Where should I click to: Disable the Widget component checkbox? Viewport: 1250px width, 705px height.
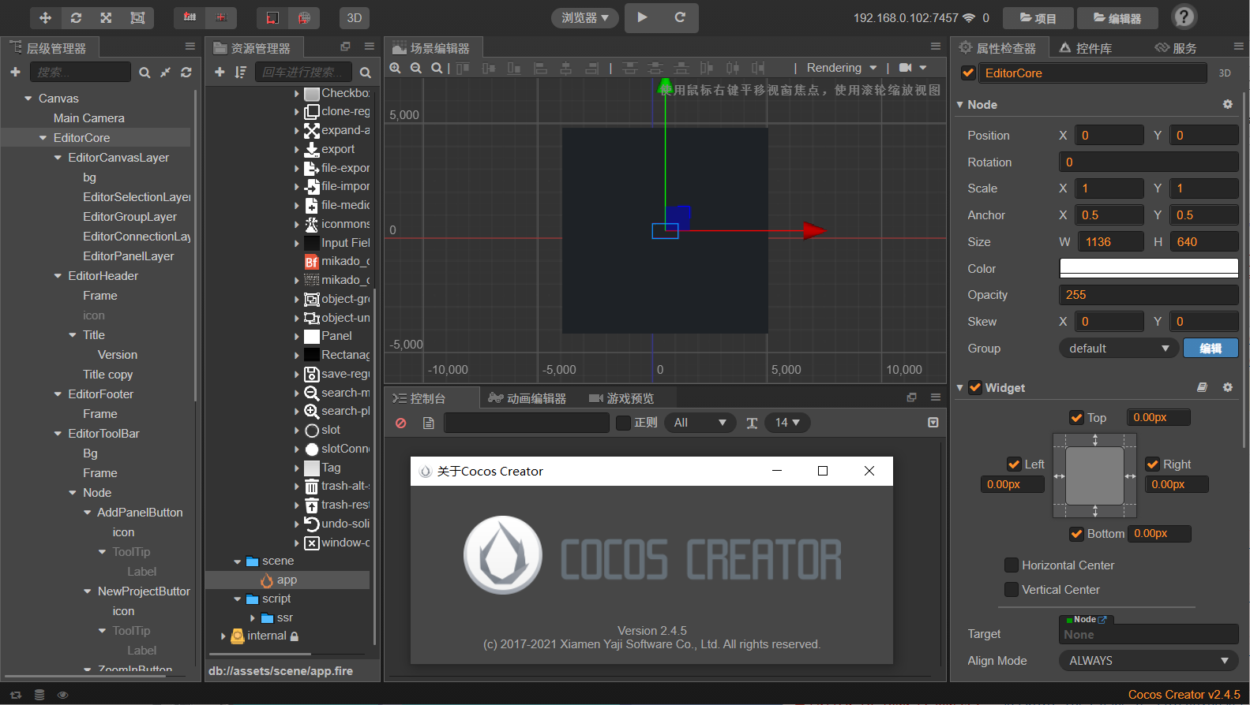point(975,387)
